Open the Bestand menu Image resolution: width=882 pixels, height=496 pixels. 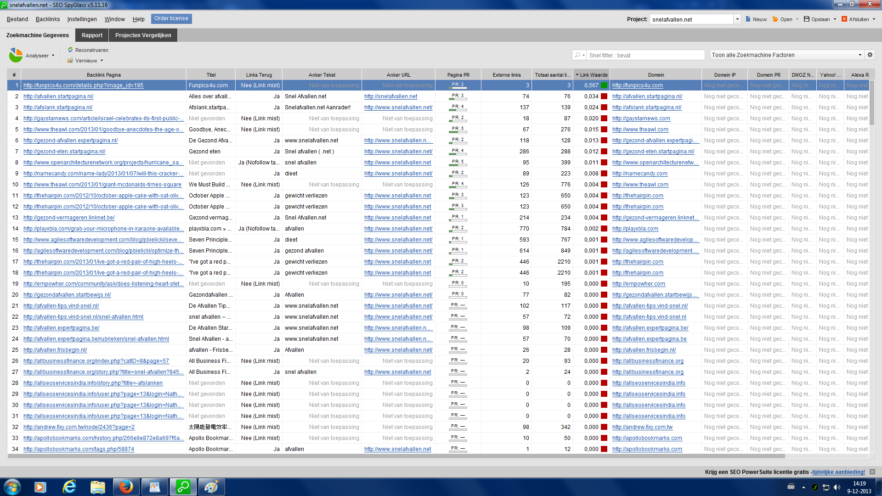click(x=17, y=19)
